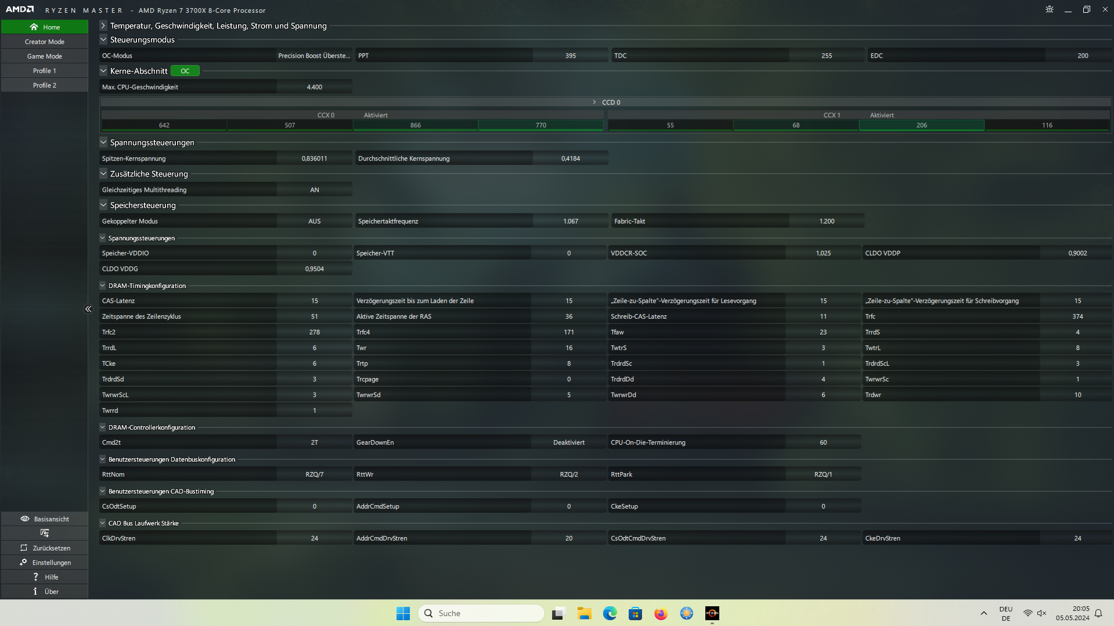Click Max. CPU-Geschwindigkeit value 4.400
1114x626 pixels.
coord(314,87)
